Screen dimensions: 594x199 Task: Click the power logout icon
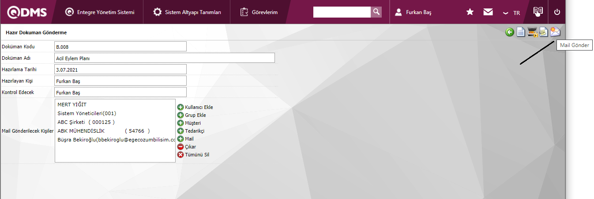(x=557, y=12)
